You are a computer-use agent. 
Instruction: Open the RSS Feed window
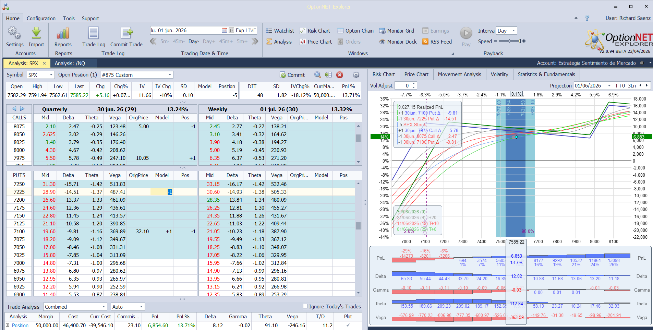(x=437, y=42)
